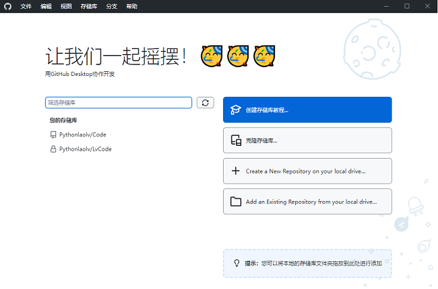The height and width of the screenshot is (289, 438).
Task: Click the GitHub logo in title bar
Action: 7,6
